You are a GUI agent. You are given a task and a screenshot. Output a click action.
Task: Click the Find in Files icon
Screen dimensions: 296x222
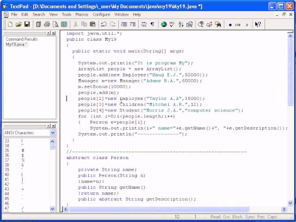[218, 25]
